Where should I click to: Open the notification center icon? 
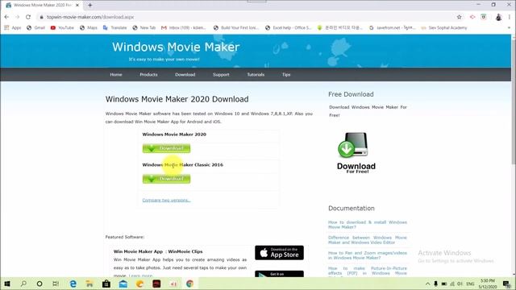(506, 284)
